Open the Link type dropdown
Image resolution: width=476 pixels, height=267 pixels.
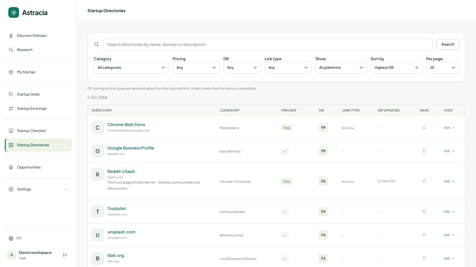point(288,68)
